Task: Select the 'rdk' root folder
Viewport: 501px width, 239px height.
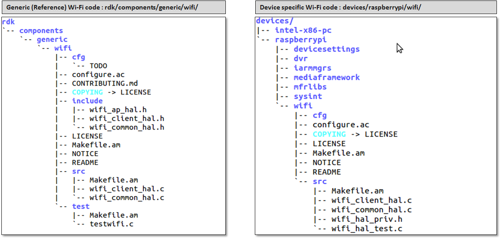Action: pyautogui.click(x=8, y=22)
